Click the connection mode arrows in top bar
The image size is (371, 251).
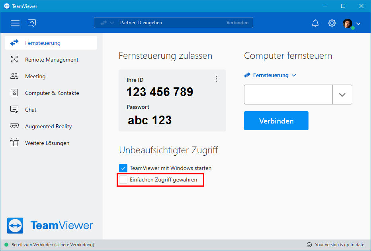coord(103,23)
